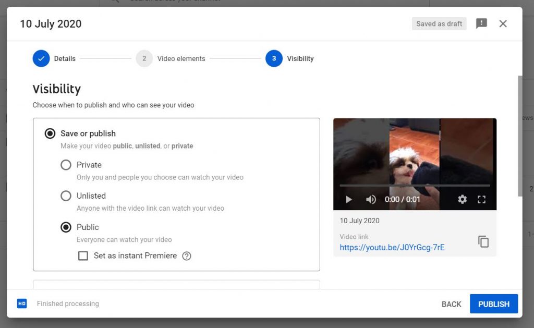Image resolution: width=534 pixels, height=328 pixels.
Task: Close the upload dialog
Action: 503,23
